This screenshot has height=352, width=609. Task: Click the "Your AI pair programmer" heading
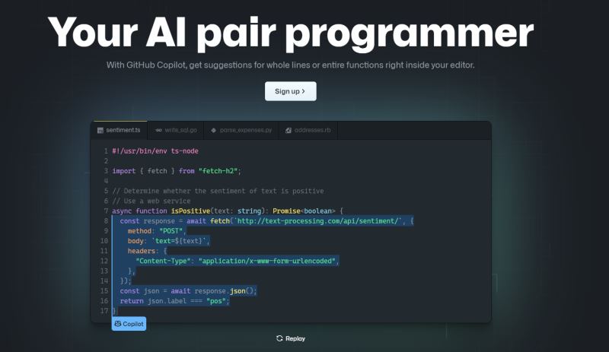pyautogui.click(x=290, y=32)
